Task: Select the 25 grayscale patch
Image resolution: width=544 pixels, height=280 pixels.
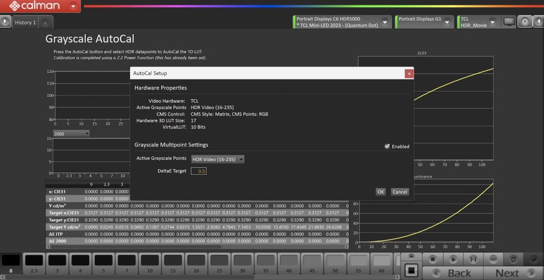Action: click(x=219, y=264)
